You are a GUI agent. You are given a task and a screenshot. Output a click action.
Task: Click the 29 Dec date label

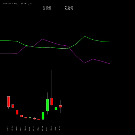point(8,129)
